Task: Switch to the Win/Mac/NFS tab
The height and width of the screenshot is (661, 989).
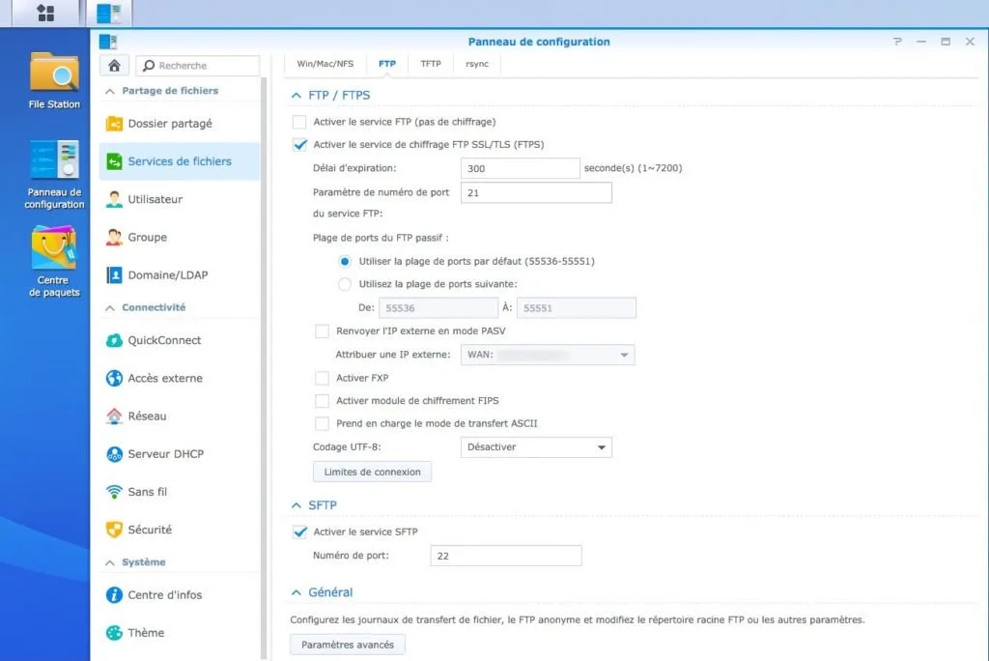Action: 325,64
